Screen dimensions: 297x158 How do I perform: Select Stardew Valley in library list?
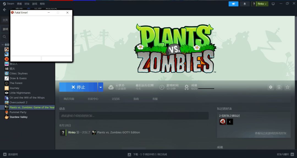pos(19,117)
